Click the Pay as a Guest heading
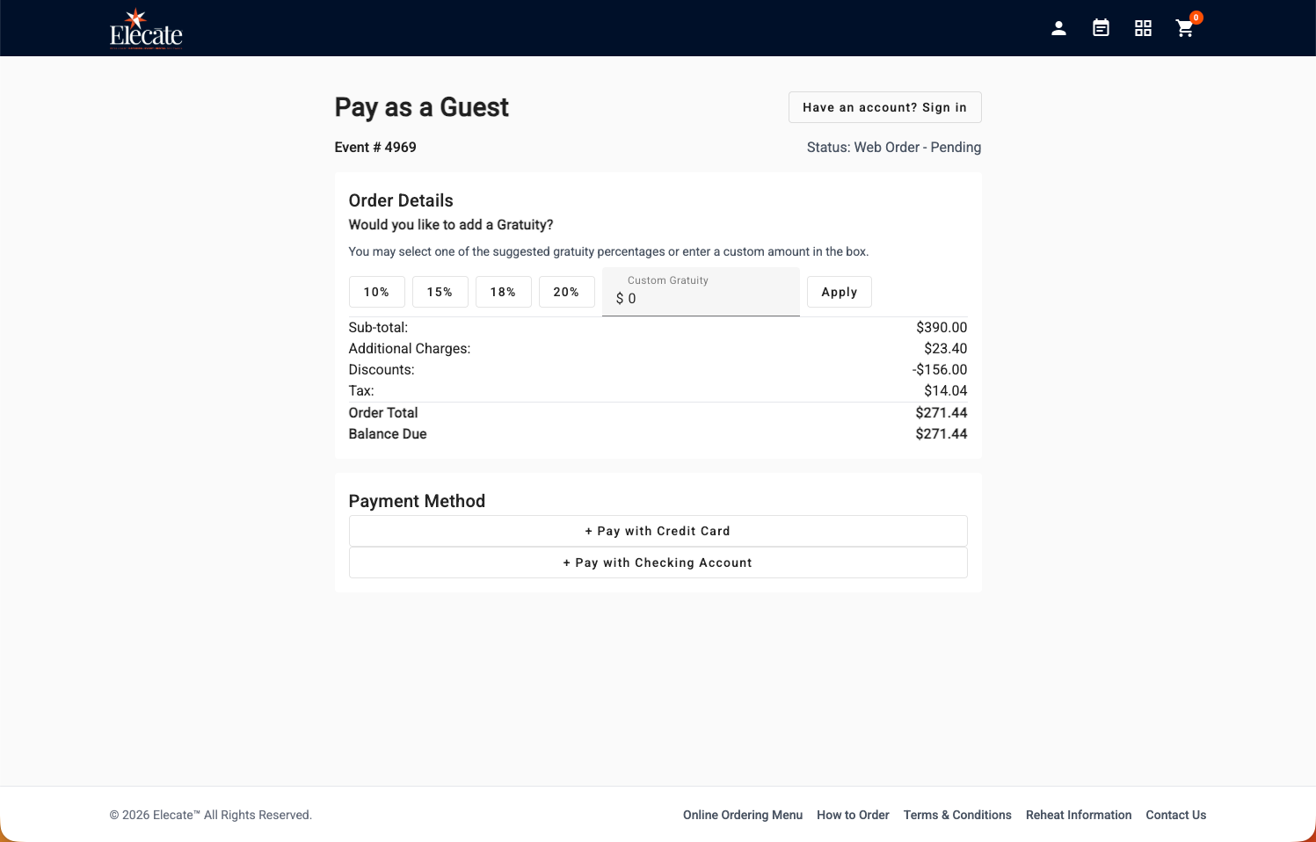Screen dimensions: 1316x842 coord(422,107)
